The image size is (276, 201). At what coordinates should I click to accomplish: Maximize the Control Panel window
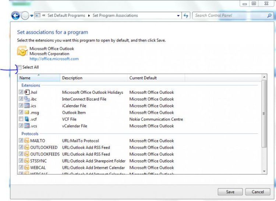[254, 4]
